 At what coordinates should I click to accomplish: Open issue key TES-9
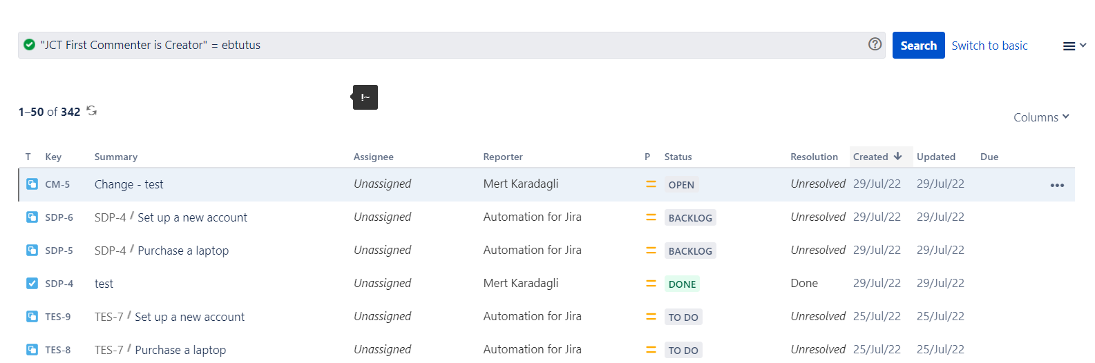(58, 317)
